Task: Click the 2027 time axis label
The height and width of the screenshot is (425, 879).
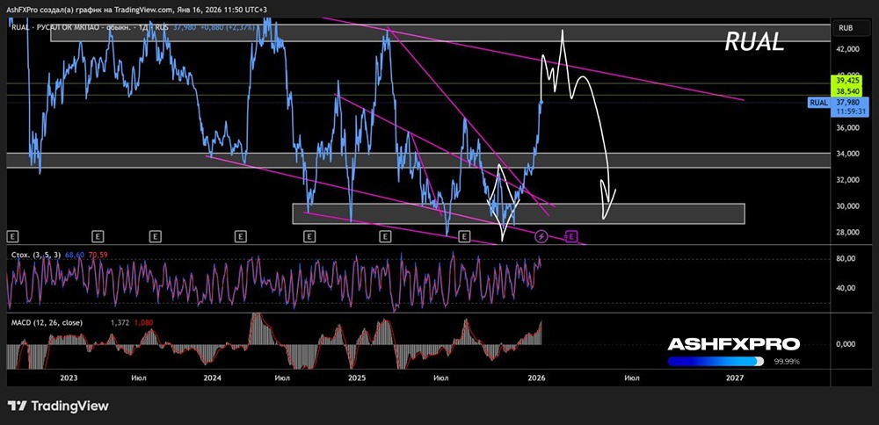Action: 734,378
